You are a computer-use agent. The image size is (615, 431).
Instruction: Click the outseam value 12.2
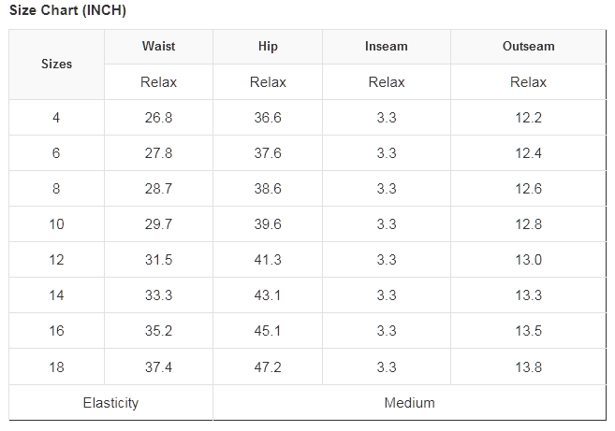(528, 118)
